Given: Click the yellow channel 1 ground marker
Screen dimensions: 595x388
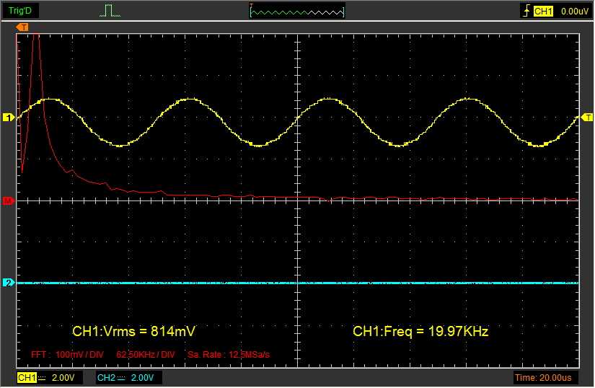Looking at the screenshot, I should click(x=9, y=118).
